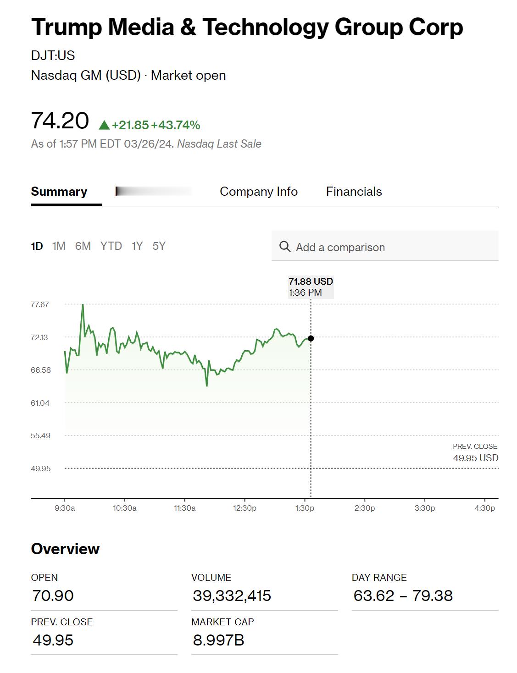This screenshot has width=517, height=673.
Task: Click the blurred tab next to Summary
Action: (154, 191)
